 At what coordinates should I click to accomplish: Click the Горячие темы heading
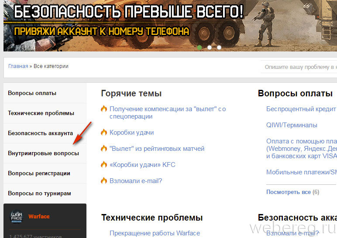coord(131,94)
